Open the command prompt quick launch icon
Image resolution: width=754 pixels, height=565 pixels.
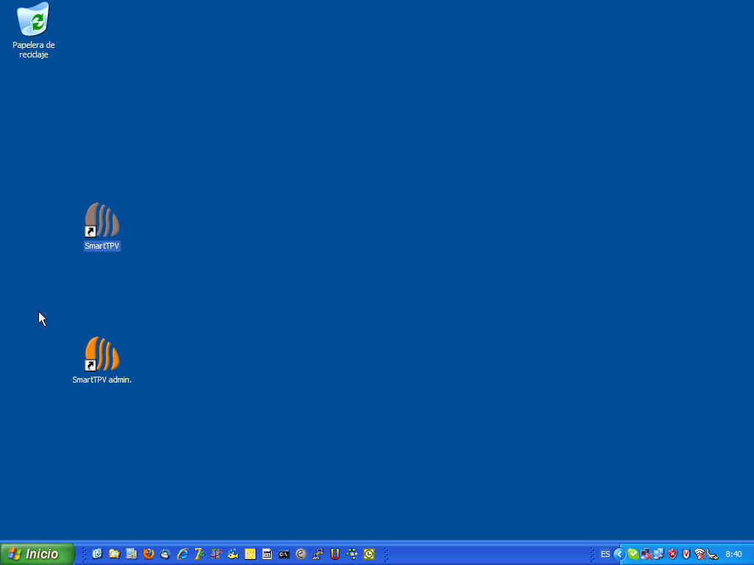click(283, 554)
